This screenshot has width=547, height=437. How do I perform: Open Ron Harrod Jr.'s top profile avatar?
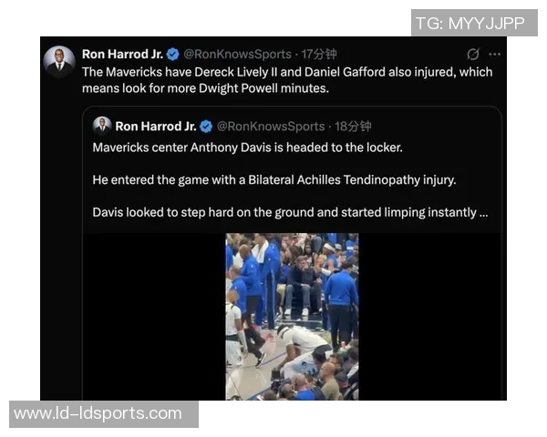59,62
